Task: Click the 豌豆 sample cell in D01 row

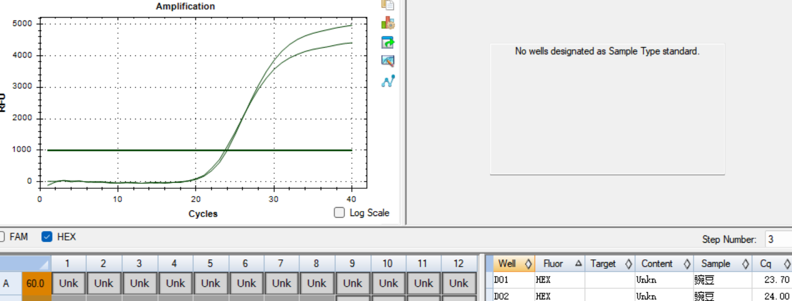Action: [x=723, y=280]
